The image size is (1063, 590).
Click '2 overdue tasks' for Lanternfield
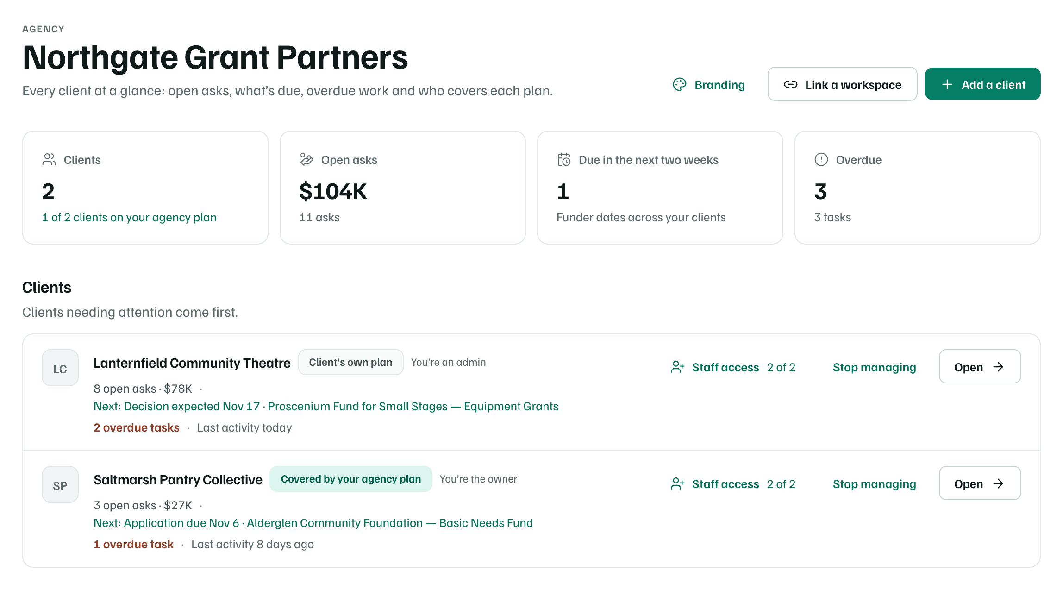(137, 427)
